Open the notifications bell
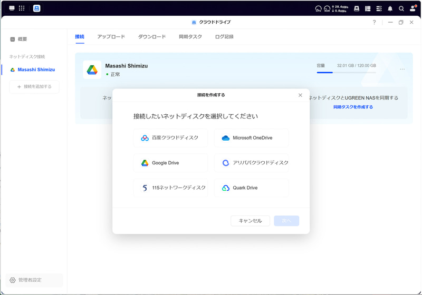This screenshot has width=422, height=295. pyautogui.click(x=390, y=8)
